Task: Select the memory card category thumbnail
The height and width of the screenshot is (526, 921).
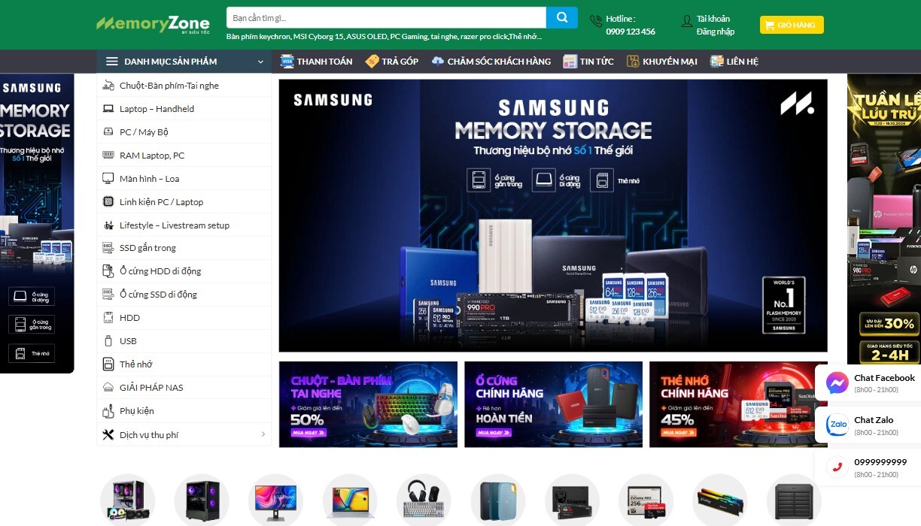Action: coord(646,500)
